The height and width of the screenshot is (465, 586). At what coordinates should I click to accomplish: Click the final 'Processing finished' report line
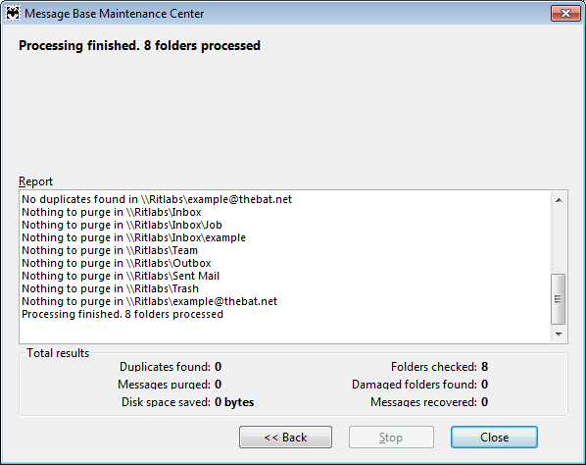coord(122,314)
